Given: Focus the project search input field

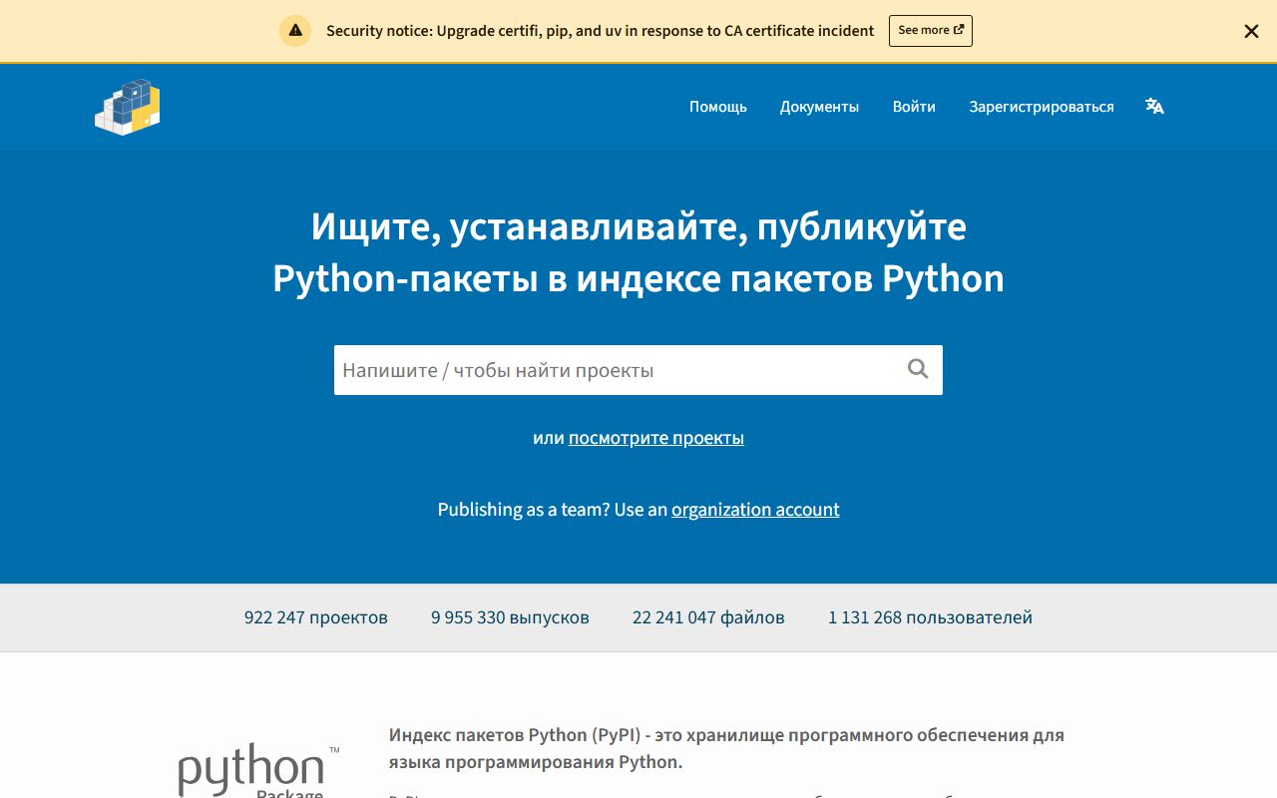Looking at the screenshot, I should (x=638, y=370).
